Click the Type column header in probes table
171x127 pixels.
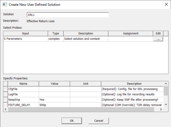(56, 34)
